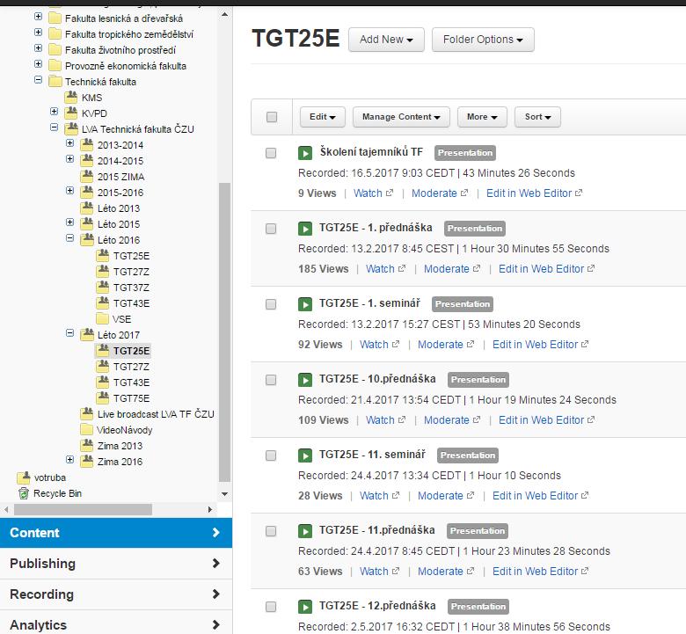Expand the 2013-2014 tree node

(69, 142)
